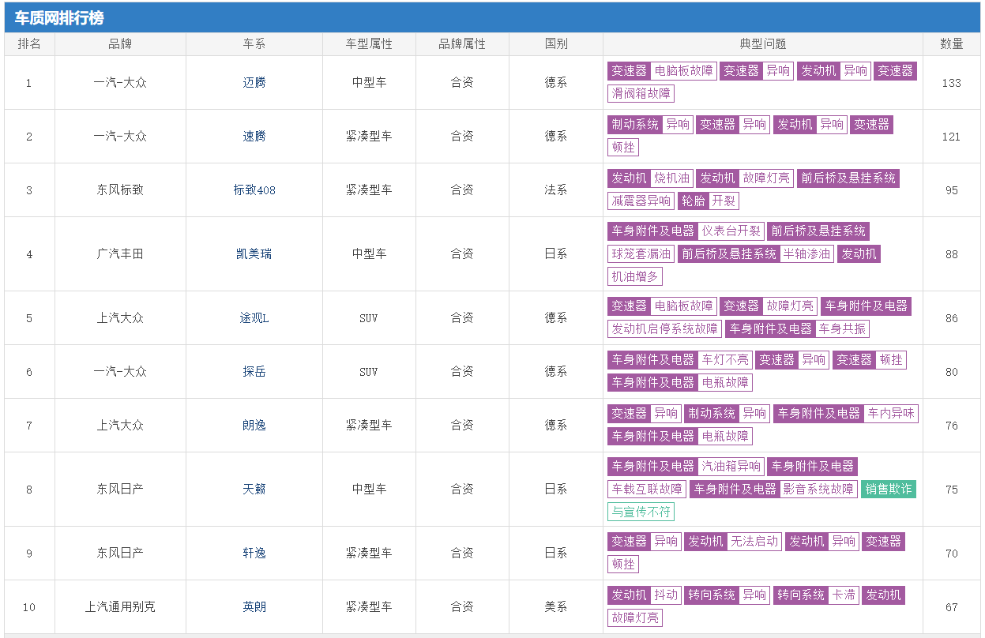Click the green 销售欺诈 tag
The width and height of the screenshot is (985, 638).
888,490
